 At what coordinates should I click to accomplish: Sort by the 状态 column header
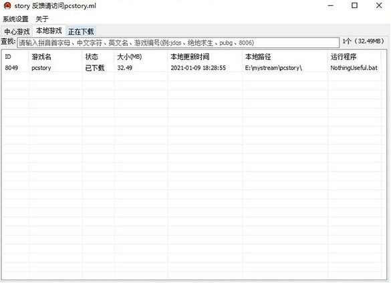[x=92, y=57]
